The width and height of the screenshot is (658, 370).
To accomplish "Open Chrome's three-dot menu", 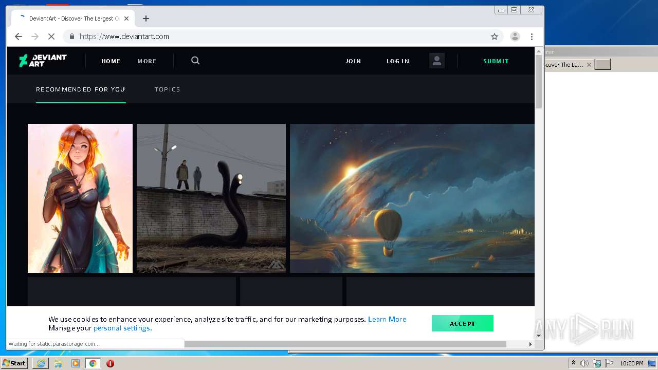I will point(532,36).
